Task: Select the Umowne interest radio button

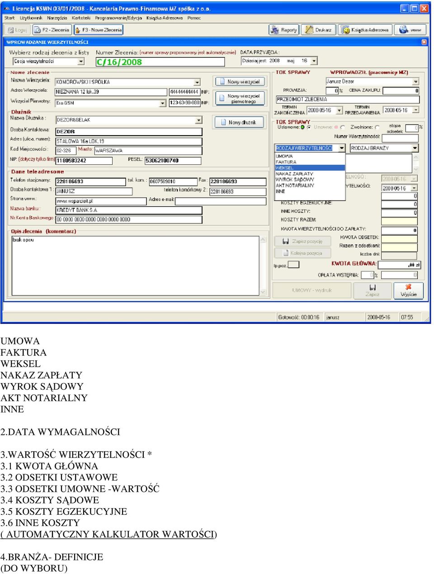Action: pos(342,127)
